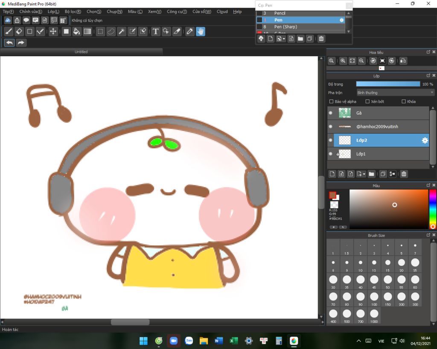Click the Select Eraser tool icon
Viewport: 437px width, 349px height.
pos(143,32)
